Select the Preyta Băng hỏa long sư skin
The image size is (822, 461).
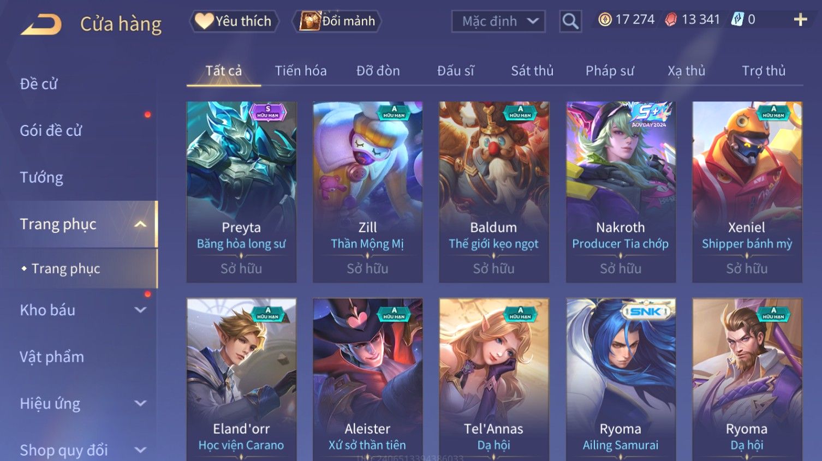pyautogui.click(x=241, y=192)
